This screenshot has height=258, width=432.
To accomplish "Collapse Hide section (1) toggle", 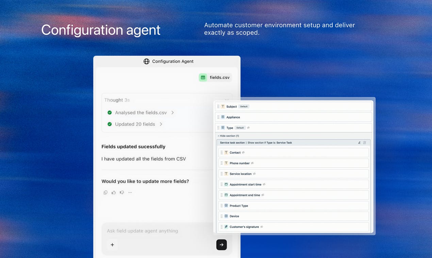I will pos(228,136).
